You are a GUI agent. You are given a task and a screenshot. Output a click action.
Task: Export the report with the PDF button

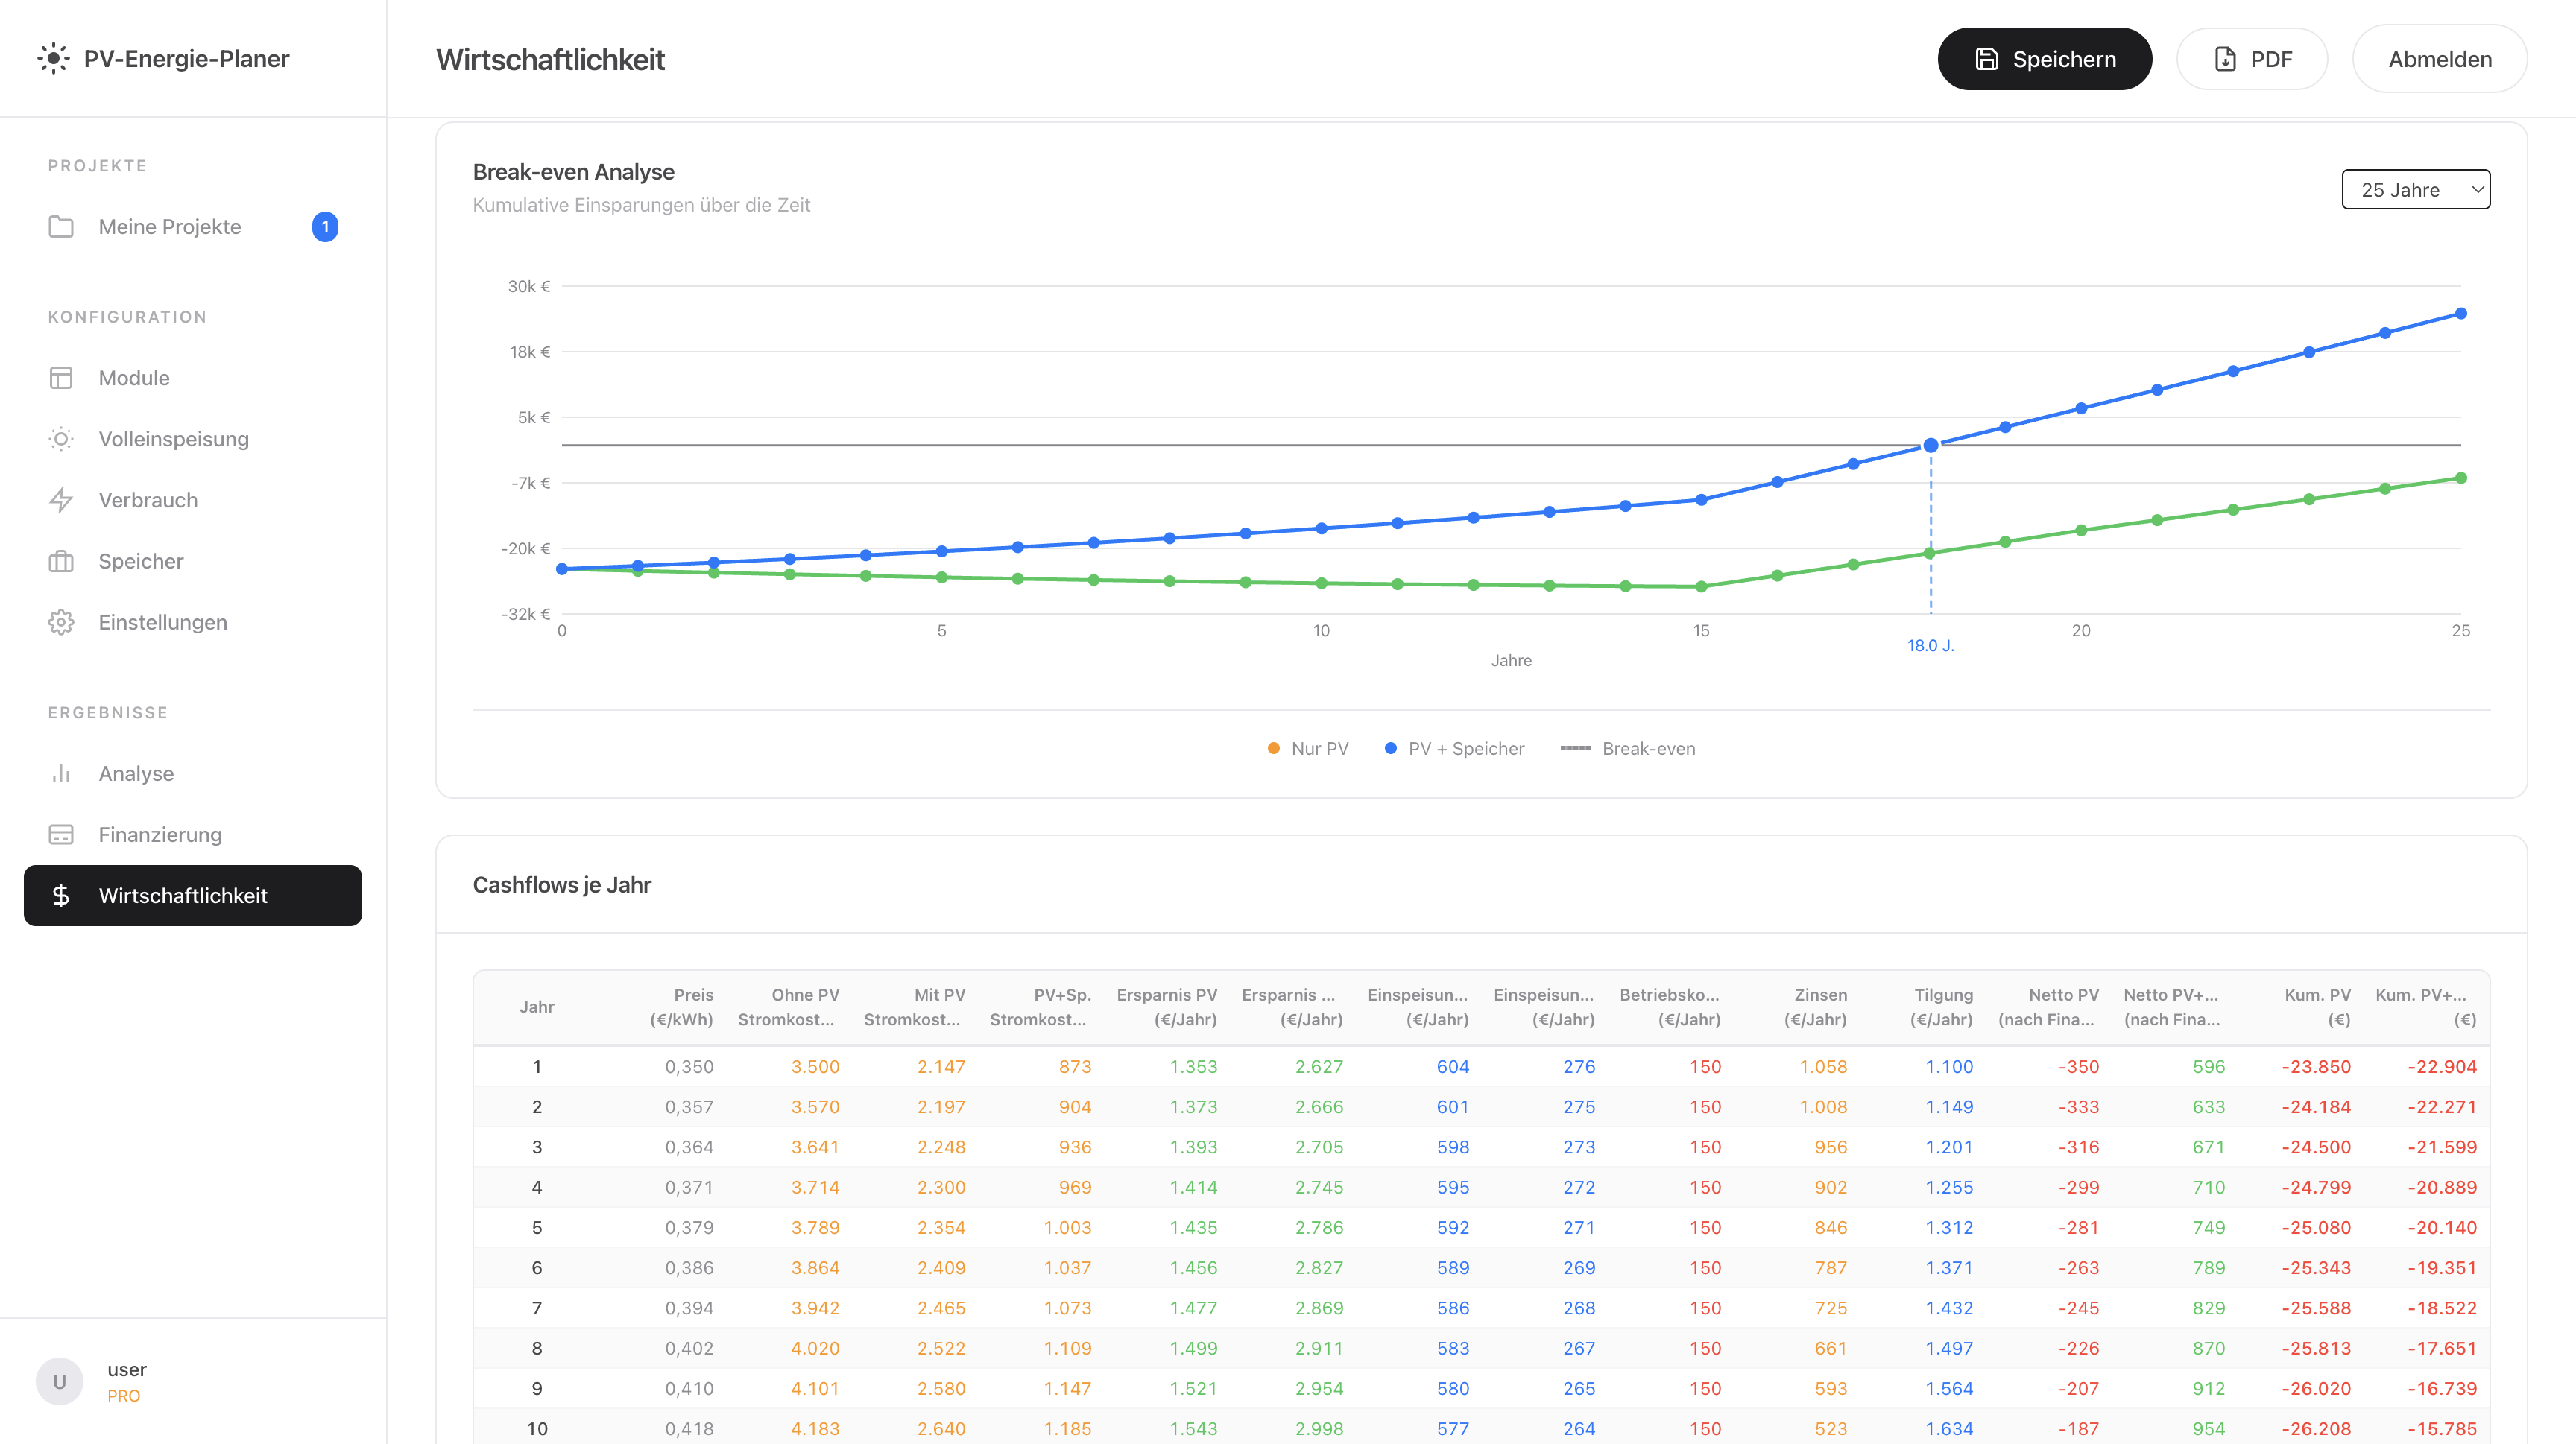click(x=2251, y=59)
